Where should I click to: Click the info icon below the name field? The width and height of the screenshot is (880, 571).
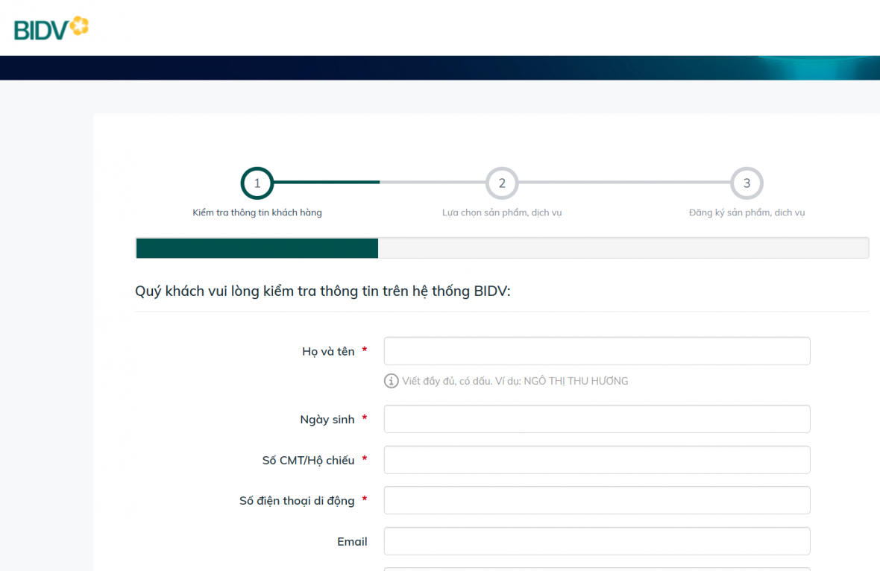coord(391,381)
